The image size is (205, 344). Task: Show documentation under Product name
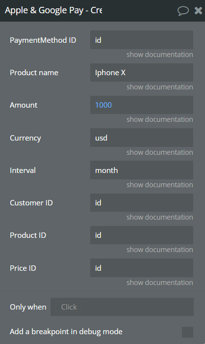coord(160,87)
